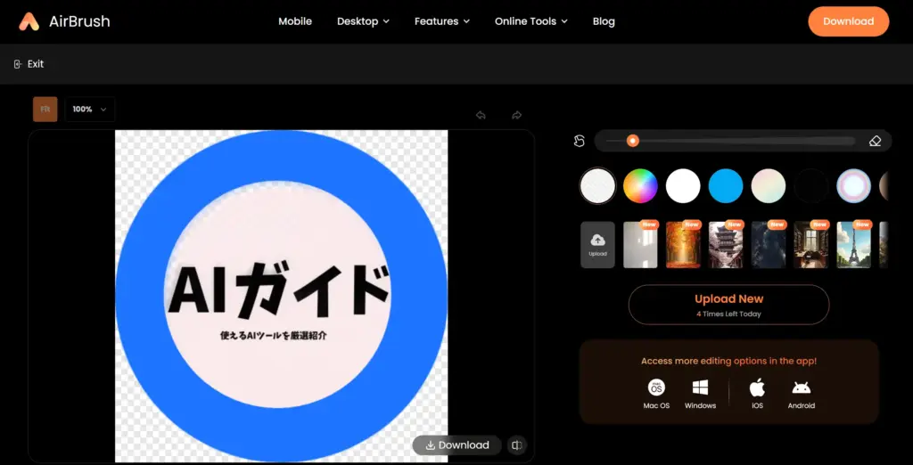Undo the last edit

point(481,115)
